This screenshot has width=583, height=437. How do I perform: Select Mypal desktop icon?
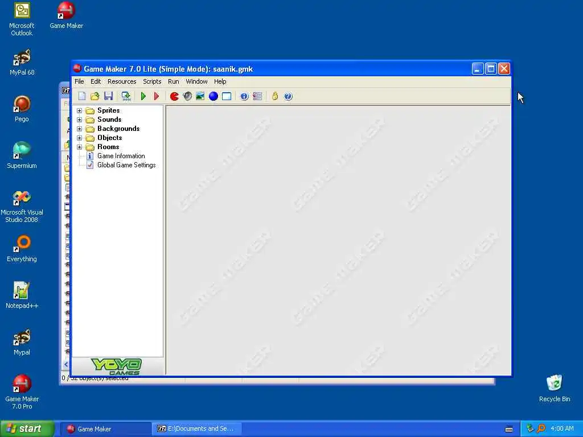point(22,342)
